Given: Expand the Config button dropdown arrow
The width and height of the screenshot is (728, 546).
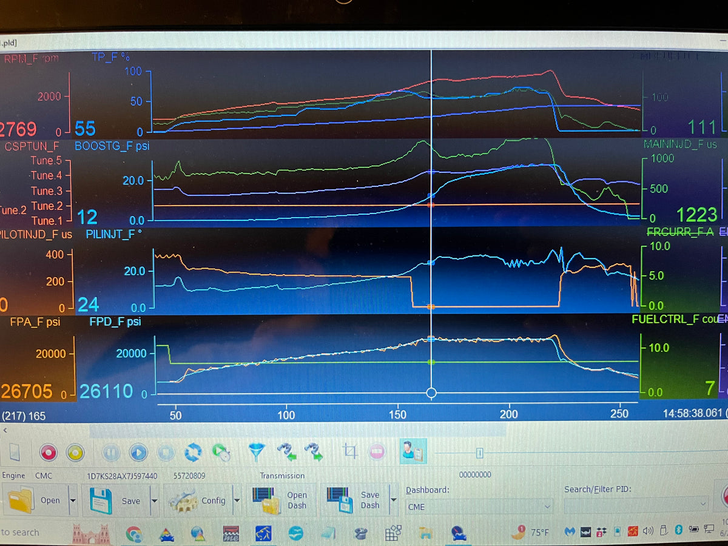Looking at the screenshot, I should pyautogui.click(x=237, y=501).
